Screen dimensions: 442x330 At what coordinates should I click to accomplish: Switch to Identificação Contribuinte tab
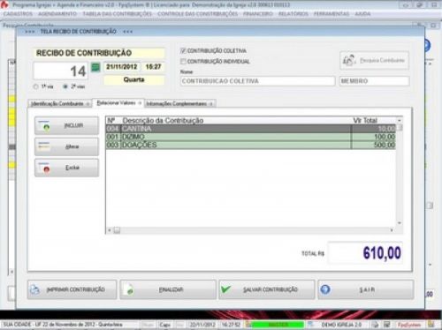click(x=60, y=103)
